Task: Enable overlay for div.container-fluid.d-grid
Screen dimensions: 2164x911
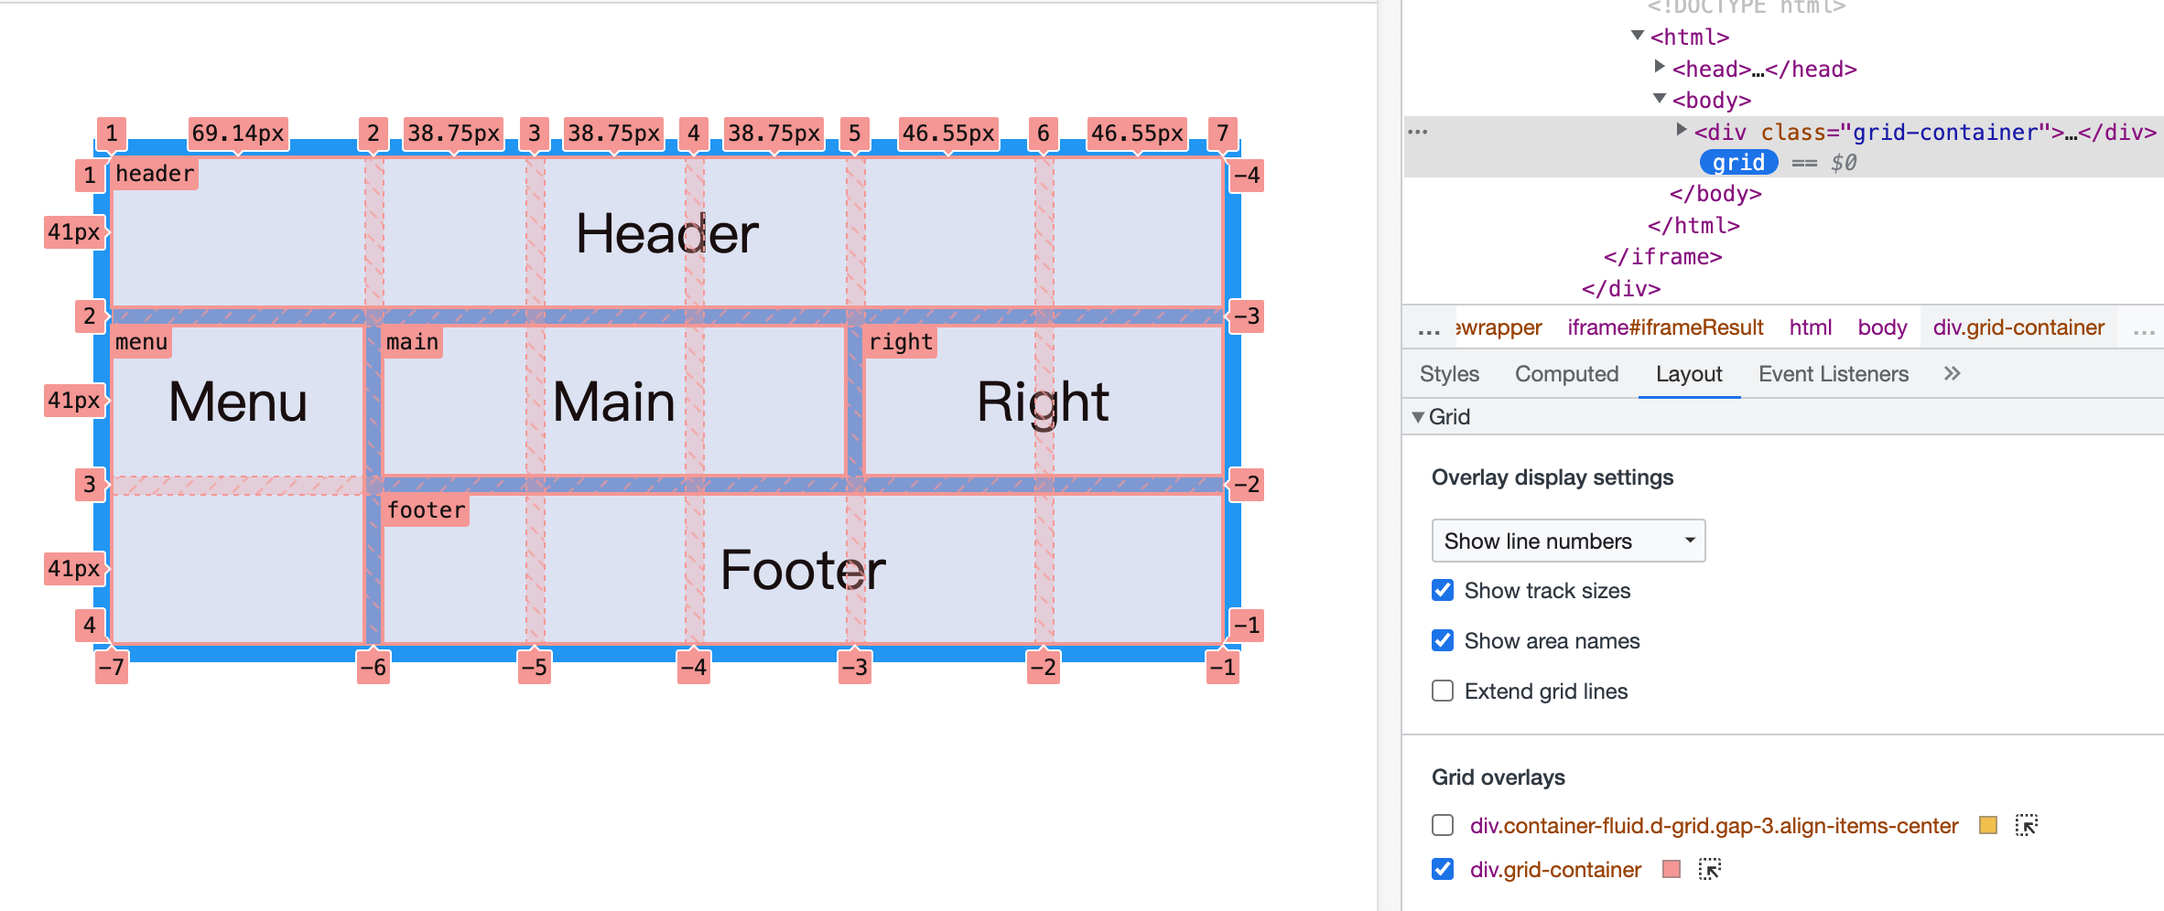Action: coord(1443,825)
